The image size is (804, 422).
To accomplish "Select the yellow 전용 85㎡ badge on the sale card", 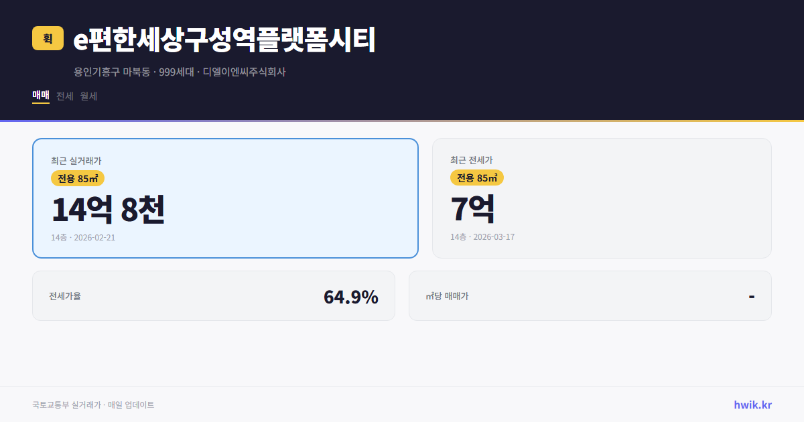I will (76, 178).
